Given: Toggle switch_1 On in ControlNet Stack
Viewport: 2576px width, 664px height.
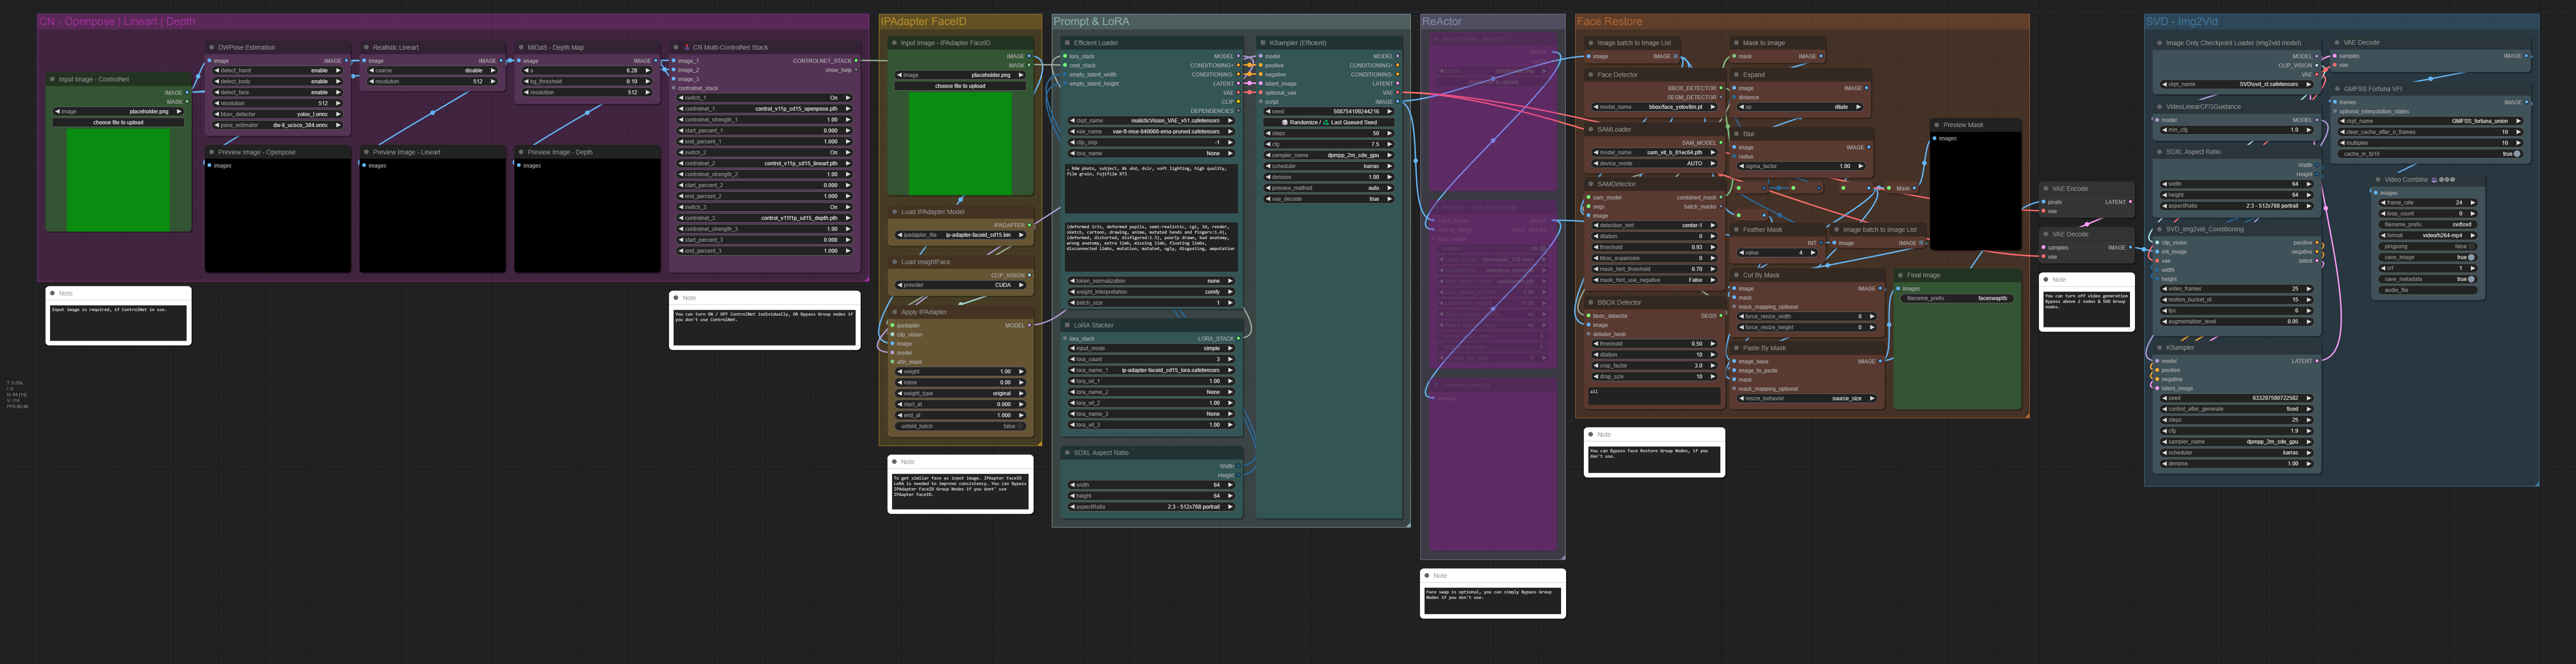Looking at the screenshot, I should 765,98.
